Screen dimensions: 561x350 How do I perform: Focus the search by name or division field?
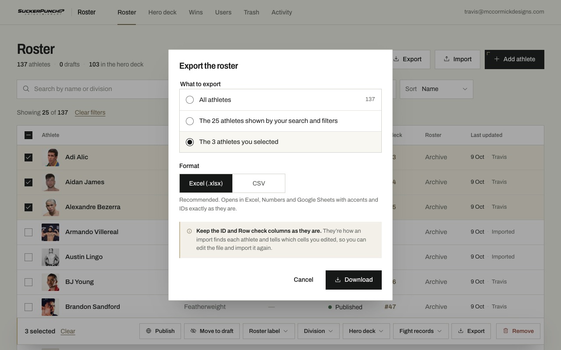pos(93,89)
